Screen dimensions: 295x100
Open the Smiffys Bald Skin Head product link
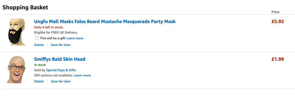pyautogui.click(x=60, y=59)
